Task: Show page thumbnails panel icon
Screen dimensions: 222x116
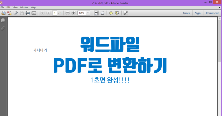Action: click(3, 20)
